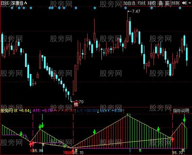
Task: Click the 叠 overlay chart button
Action: (x=161, y=3)
